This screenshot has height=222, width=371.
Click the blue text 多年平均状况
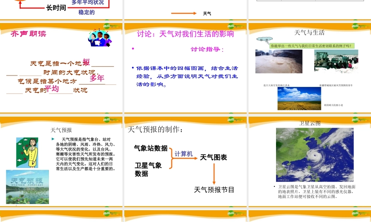tap(88, 2)
